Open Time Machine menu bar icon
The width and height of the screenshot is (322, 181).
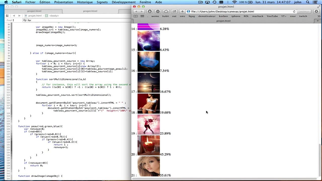coord(214,2)
